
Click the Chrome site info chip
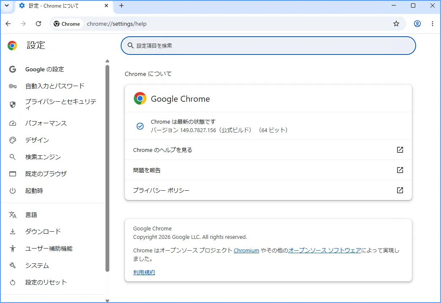(67, 24)
